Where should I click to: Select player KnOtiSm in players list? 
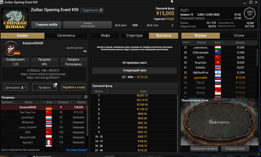219,67
